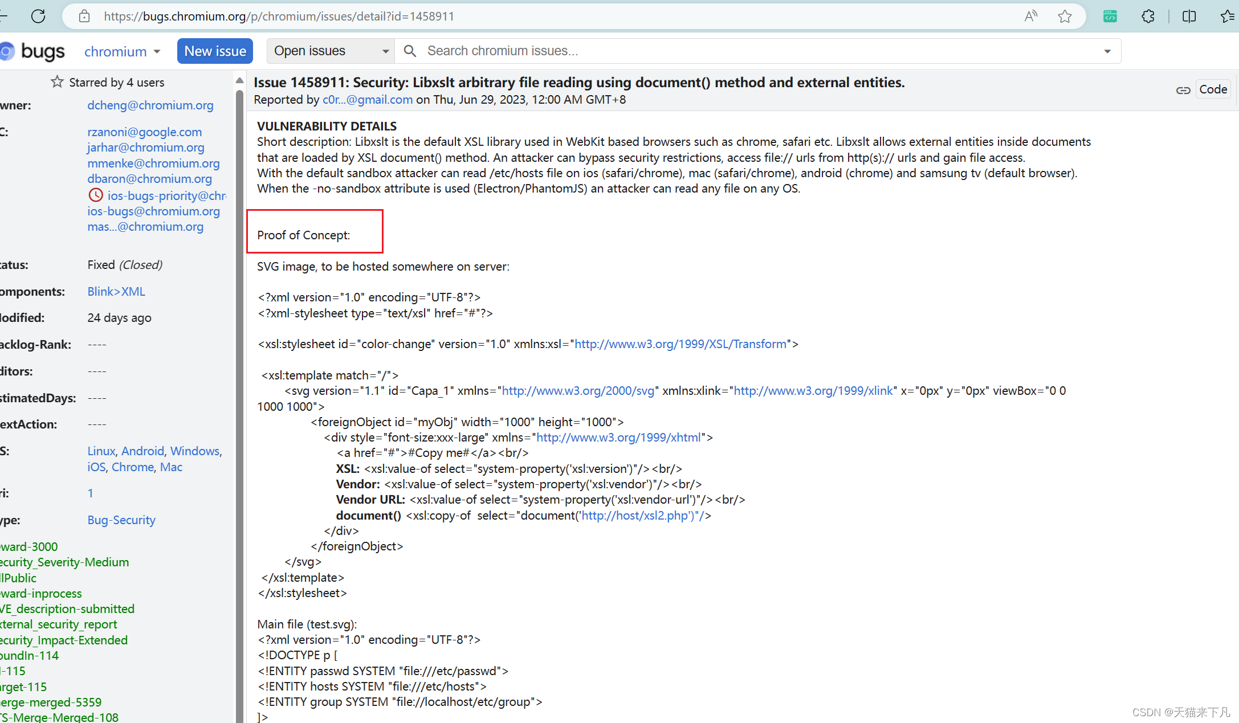Open w3.org/1999/xlink link
Image resolution: width=1239 pixels, height=723 pixels.
pos(813,390)
